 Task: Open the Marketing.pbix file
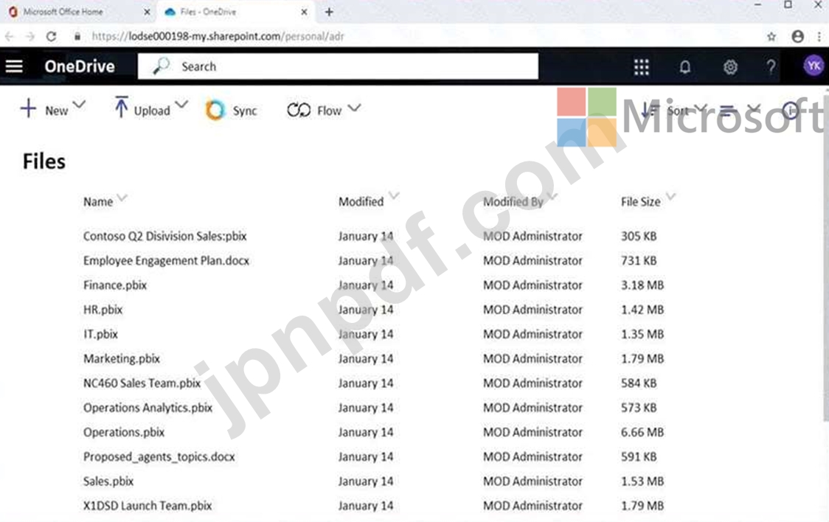(x=122, y=359)
